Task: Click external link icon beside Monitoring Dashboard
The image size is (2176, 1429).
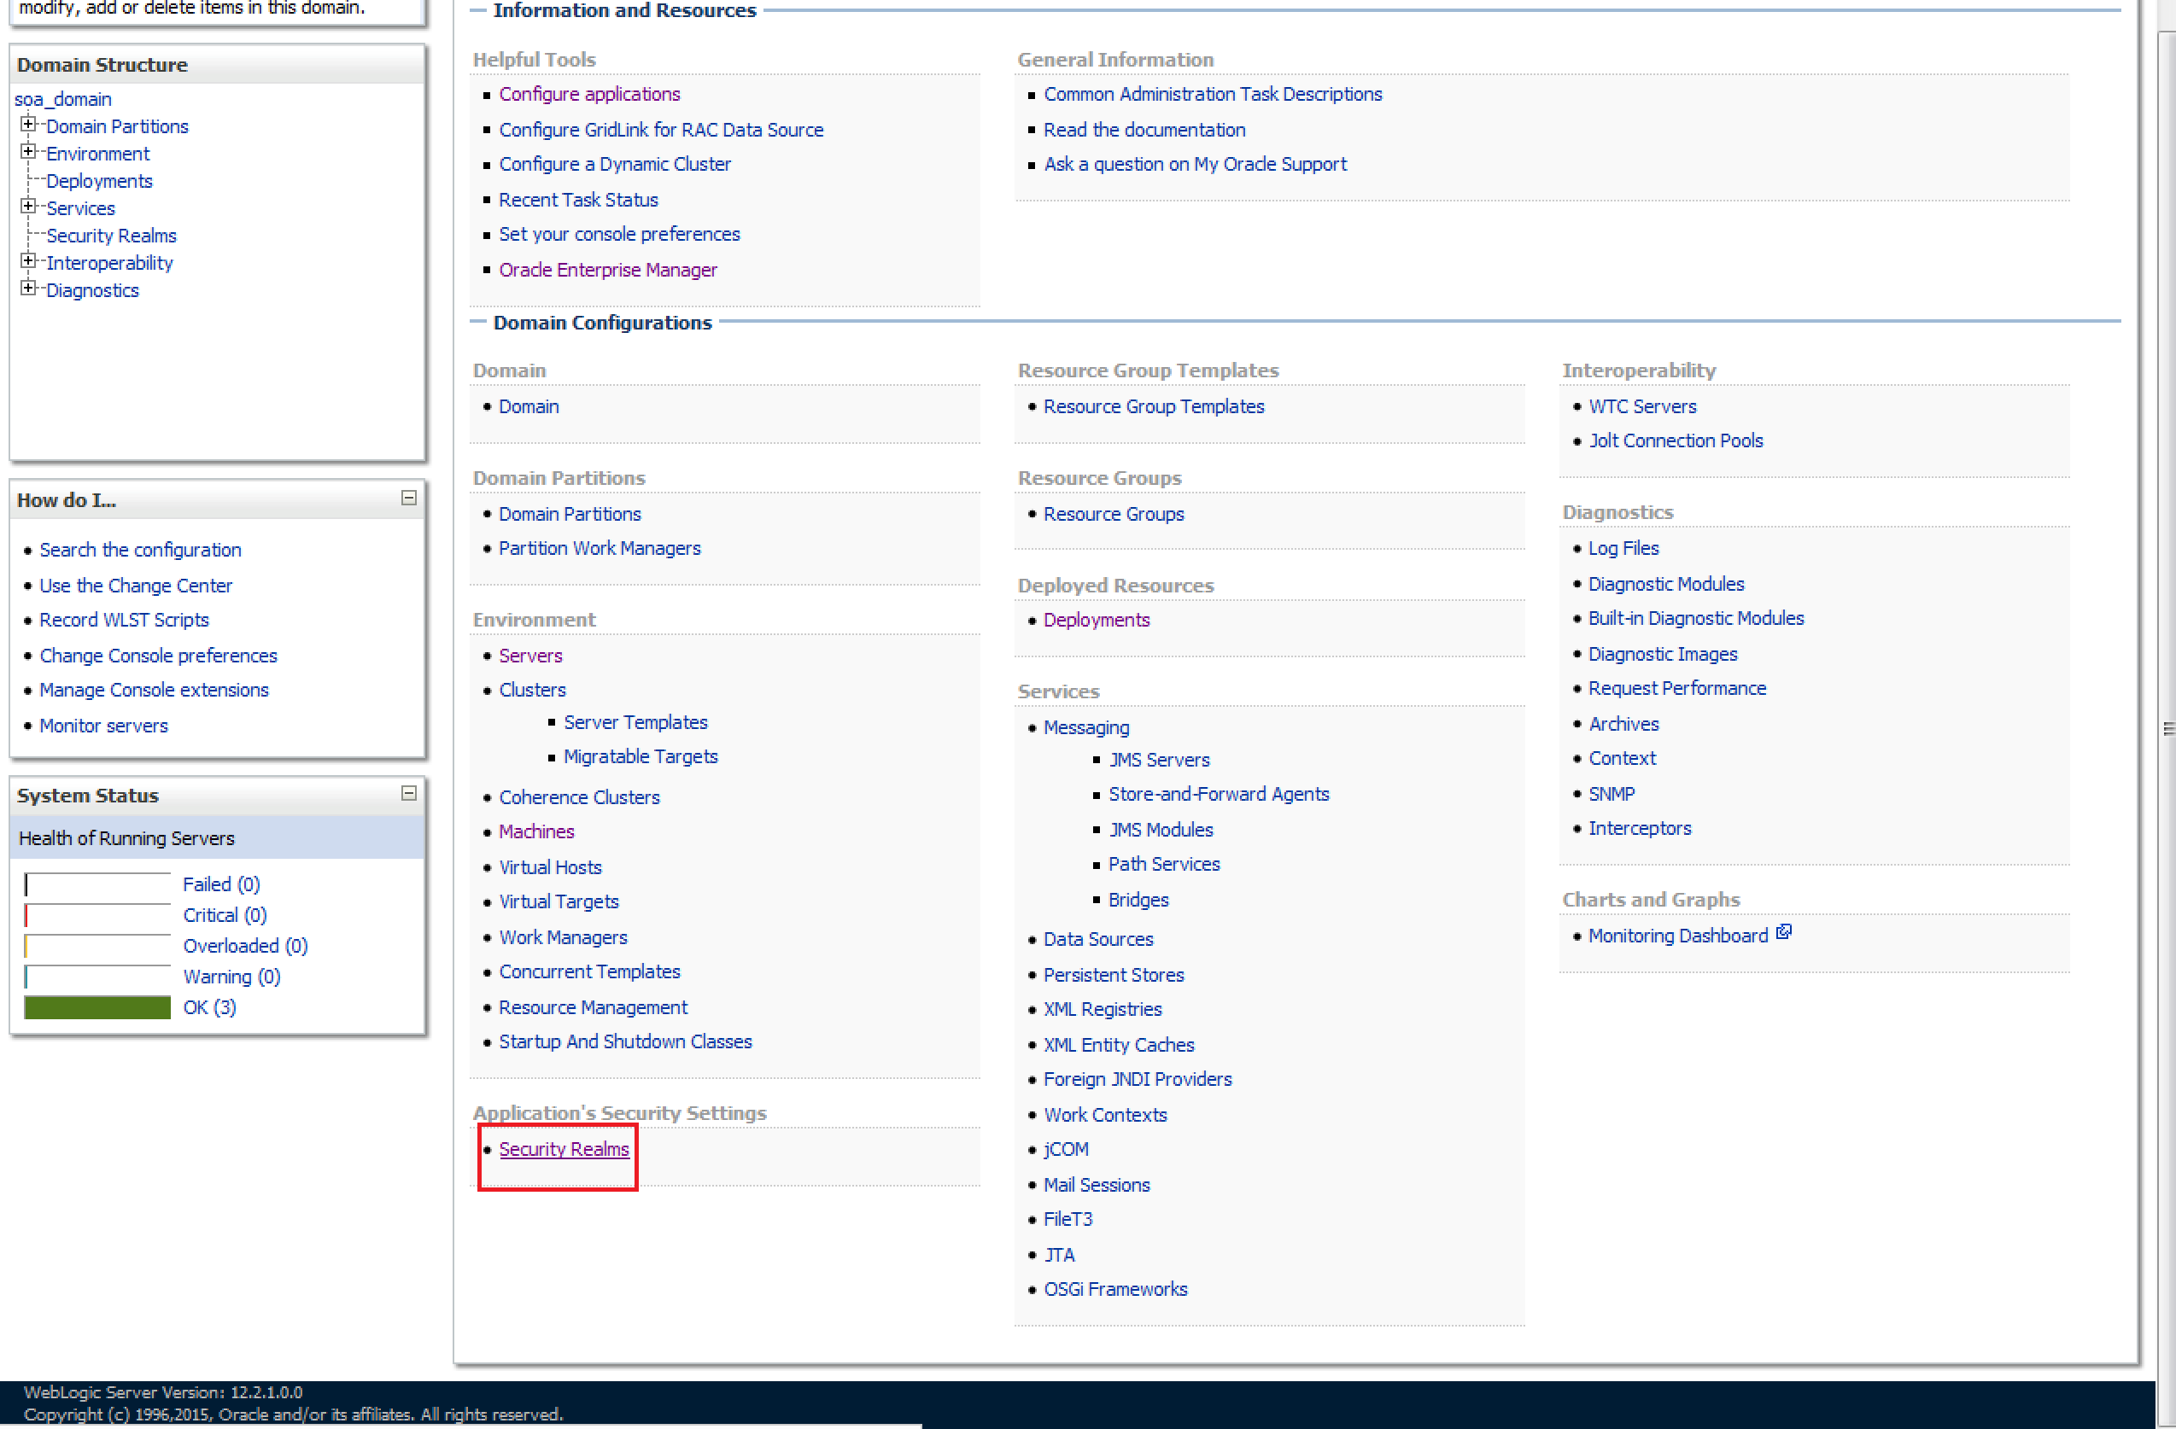Action: pyautogui.click(x=1783, y=933)
